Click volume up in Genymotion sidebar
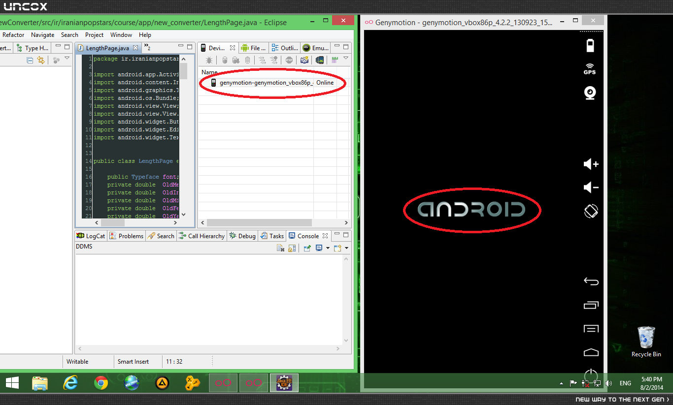 pyautogui.click(x=591, y=164)
